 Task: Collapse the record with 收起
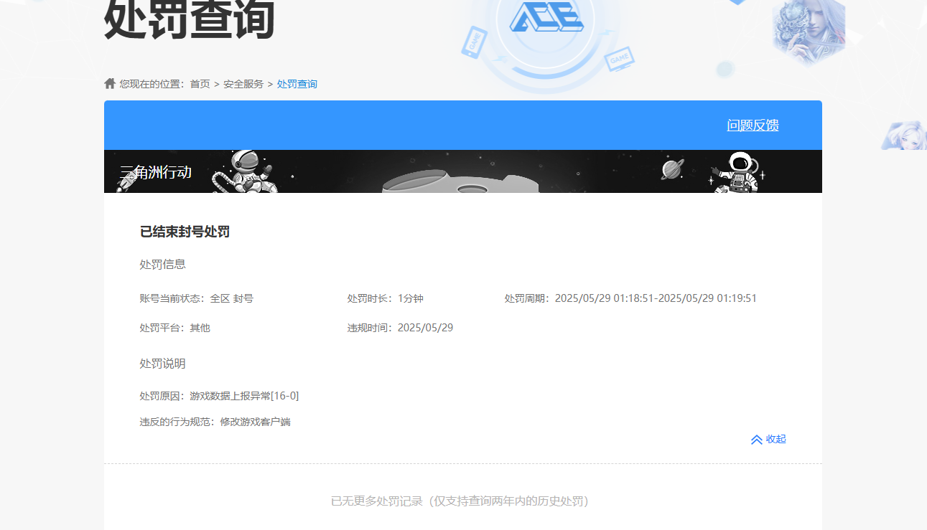point(775,439)
